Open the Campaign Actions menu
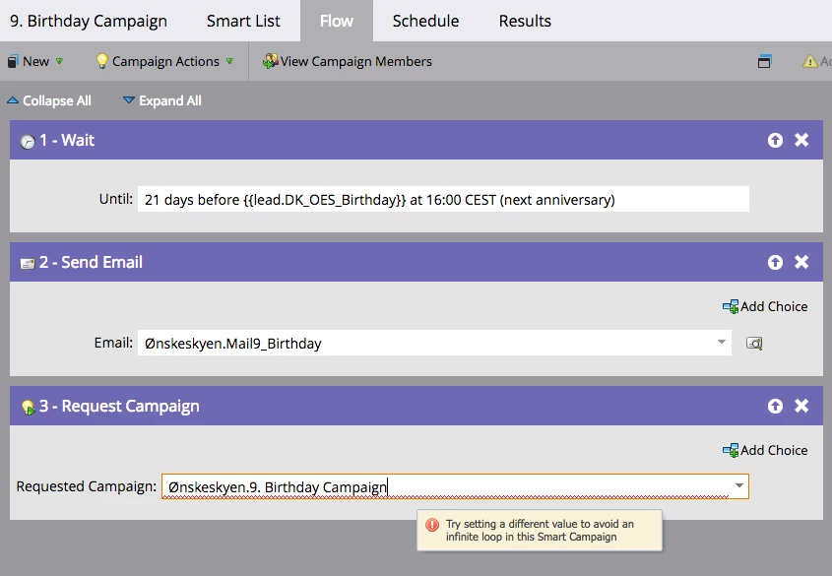 click(x=165, y=61)
